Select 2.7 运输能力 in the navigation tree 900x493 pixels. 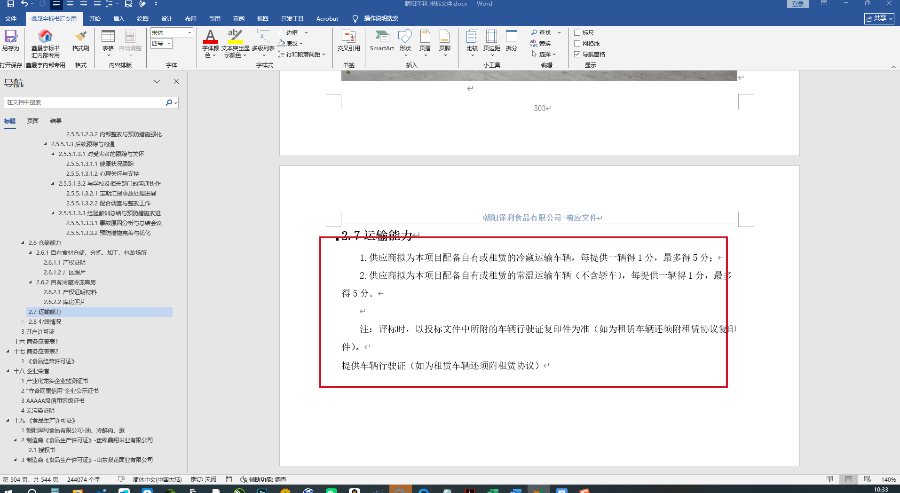pyautogui.click(x=99, y=312)
